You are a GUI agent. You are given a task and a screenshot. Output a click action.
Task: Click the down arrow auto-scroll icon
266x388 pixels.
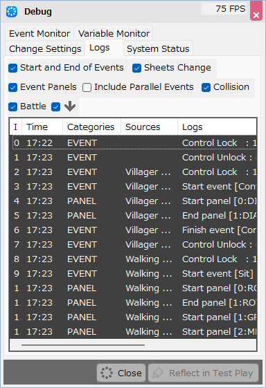(x=70, y=106)
